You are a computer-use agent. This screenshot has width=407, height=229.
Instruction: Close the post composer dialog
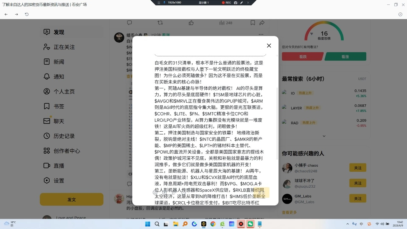(x=269, y=45)
